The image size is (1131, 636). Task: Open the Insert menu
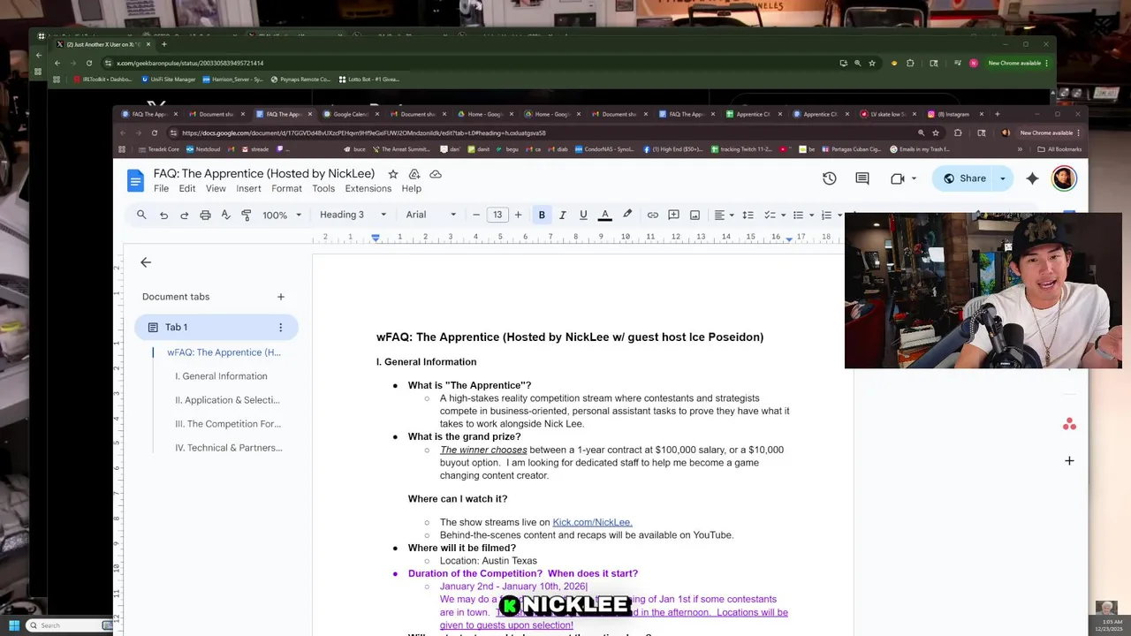(248, 189)
